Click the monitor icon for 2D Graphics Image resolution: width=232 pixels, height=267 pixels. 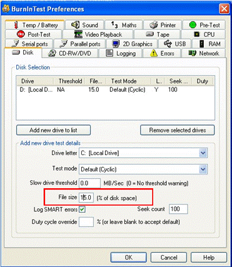point(116,44)
